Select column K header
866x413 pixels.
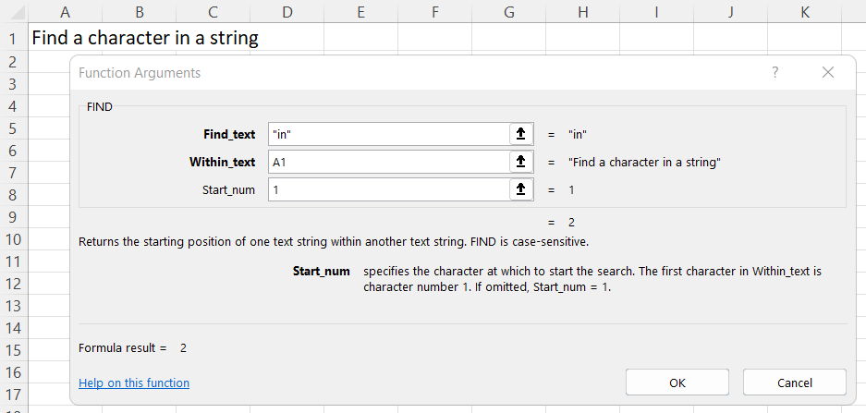click(804, 12)
